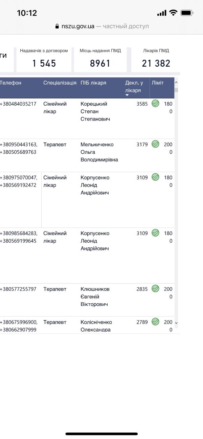Viewport: 203px width, 439px height.
Task: Open Надавачів з договором 1 545 card
Action: coord(44,59)
